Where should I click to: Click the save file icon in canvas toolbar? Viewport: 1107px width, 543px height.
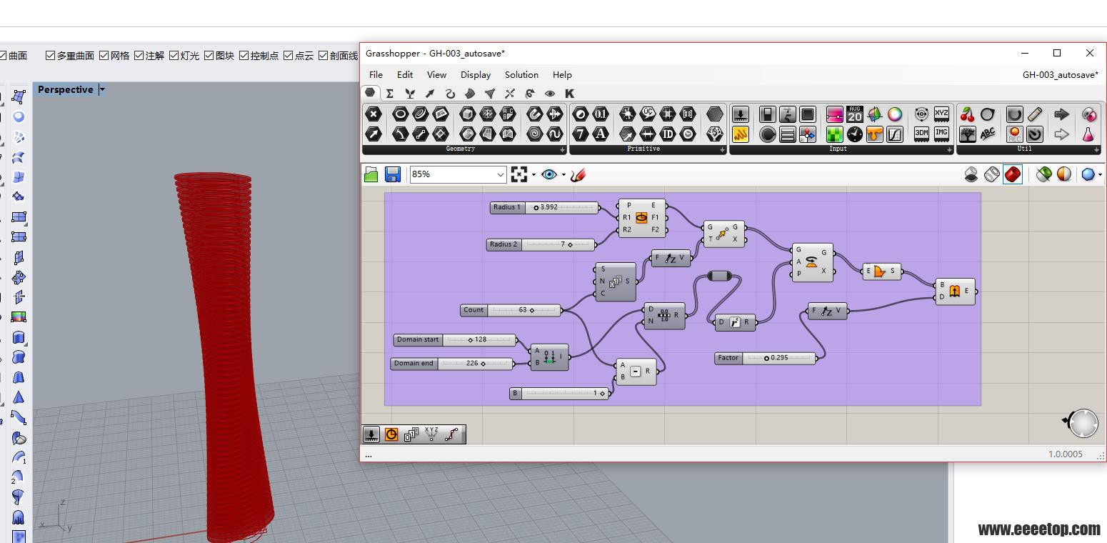392,174
